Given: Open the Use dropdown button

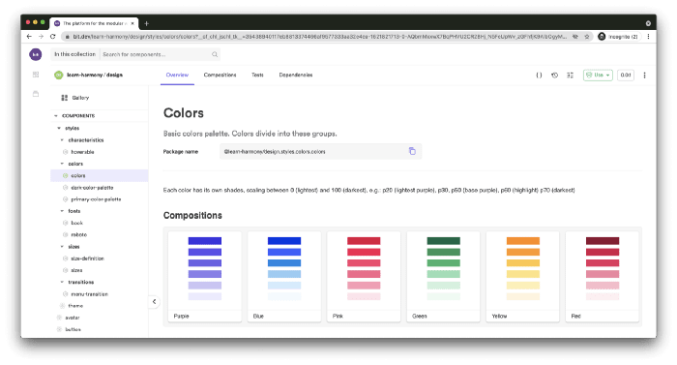Looking at the screenshot, I should (598, 76).
